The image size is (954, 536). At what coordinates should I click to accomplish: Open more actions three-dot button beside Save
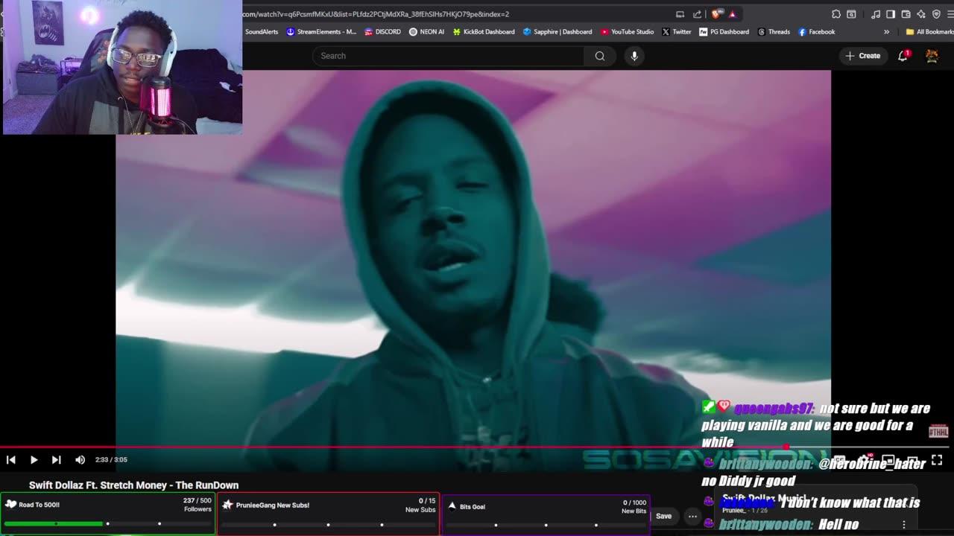pos(692,516)
